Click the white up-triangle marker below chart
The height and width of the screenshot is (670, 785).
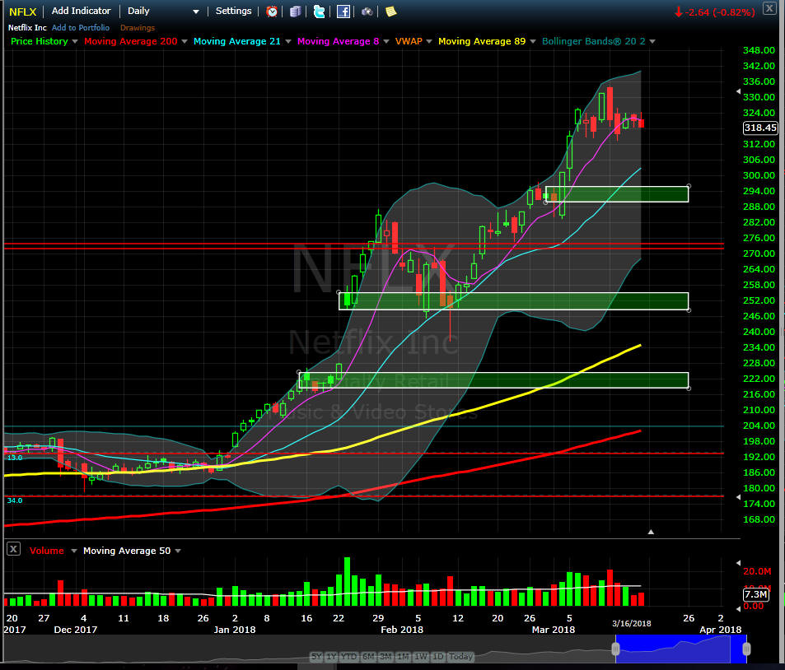(x=651, y=532)
